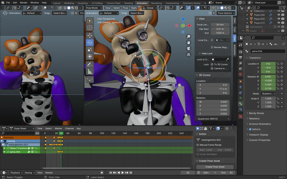287x179 pixels.
Task: Open the Bone Constraints properties tab
Action: (x=240, y=109)
